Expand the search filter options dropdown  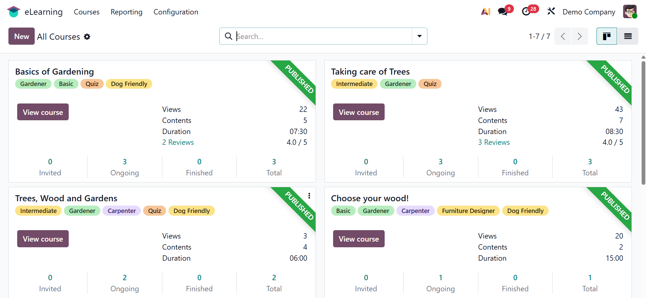coord(420,36)
